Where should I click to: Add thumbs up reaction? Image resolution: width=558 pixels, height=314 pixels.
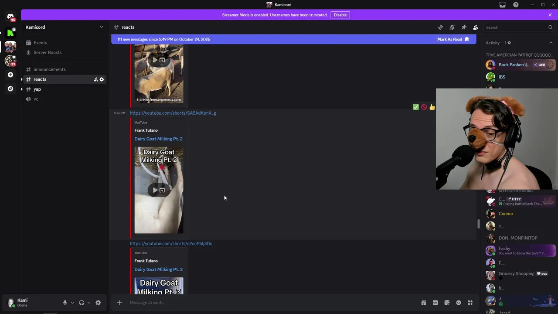[432, 107]
